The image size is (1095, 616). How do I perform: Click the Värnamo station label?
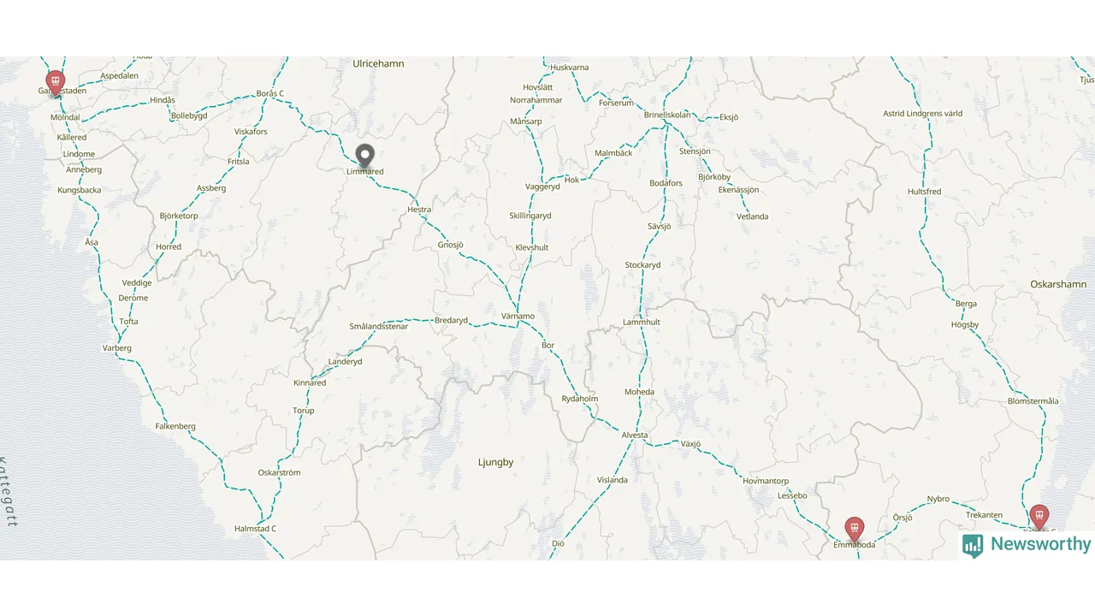518,317
